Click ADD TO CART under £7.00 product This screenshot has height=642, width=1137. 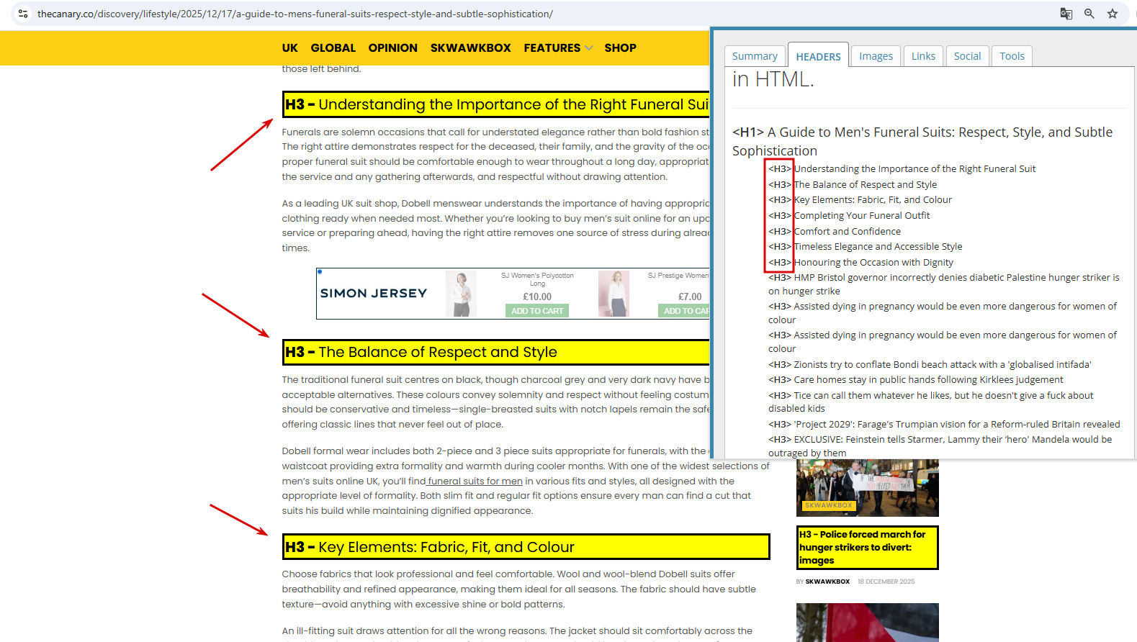[683, 311]
